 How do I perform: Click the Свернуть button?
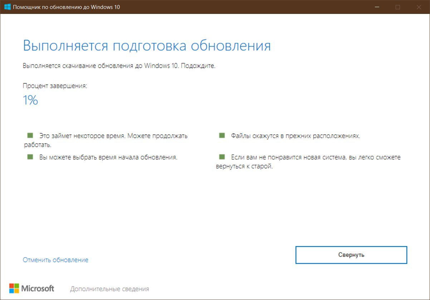point(351,255)
